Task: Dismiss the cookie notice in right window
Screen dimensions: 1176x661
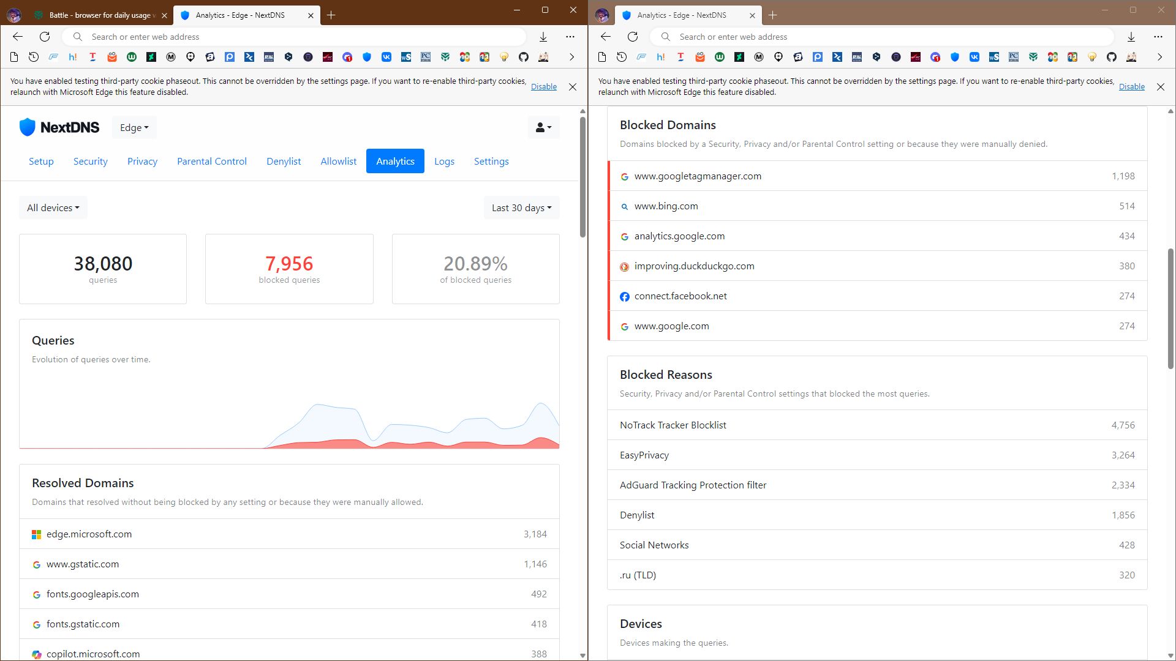Action: [x=1160, y=87]
